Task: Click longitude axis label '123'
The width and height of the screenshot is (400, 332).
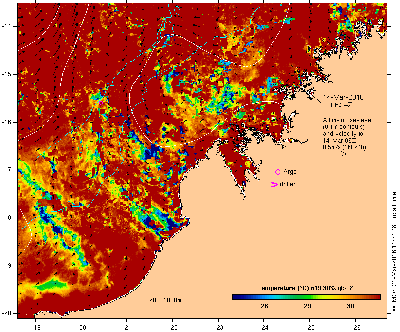Action: pyautogui.click(x=218, y=328)
